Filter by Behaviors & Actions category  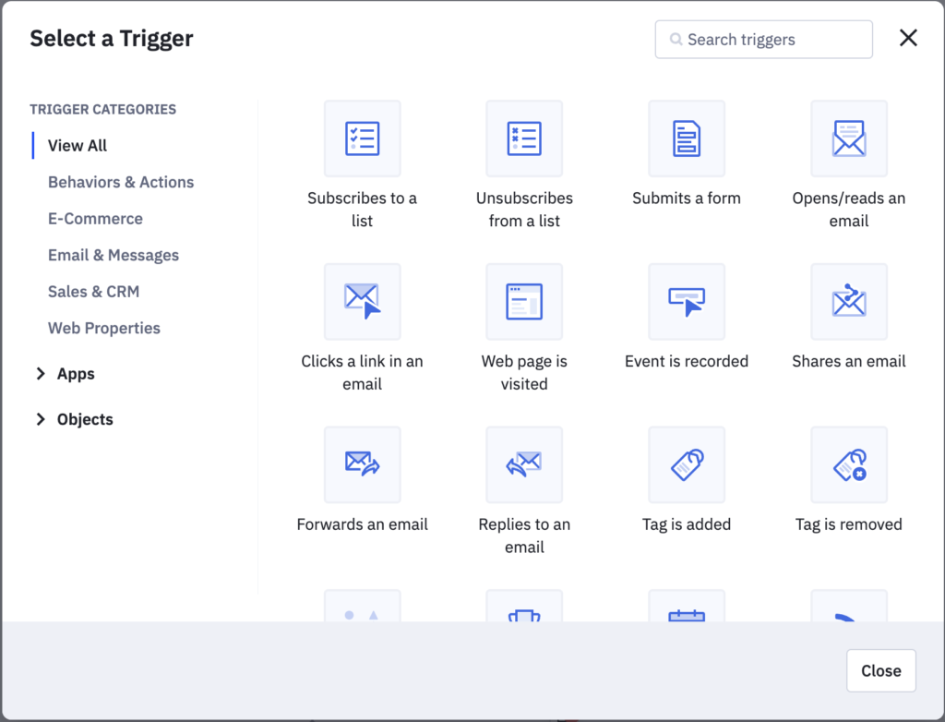(121, 182)
